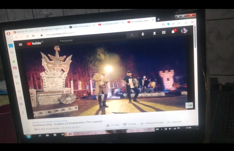Screen dimensions: 234x151
Task: Click the COMPARTILHAR share button
Action: coord(152,123)
